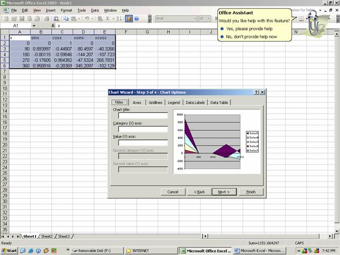Open the Data menu
The image size is (340, 255).
(95, 10)
